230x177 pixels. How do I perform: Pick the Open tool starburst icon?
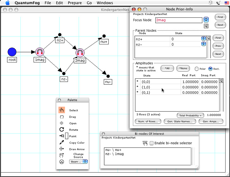[x=62, y=123]
